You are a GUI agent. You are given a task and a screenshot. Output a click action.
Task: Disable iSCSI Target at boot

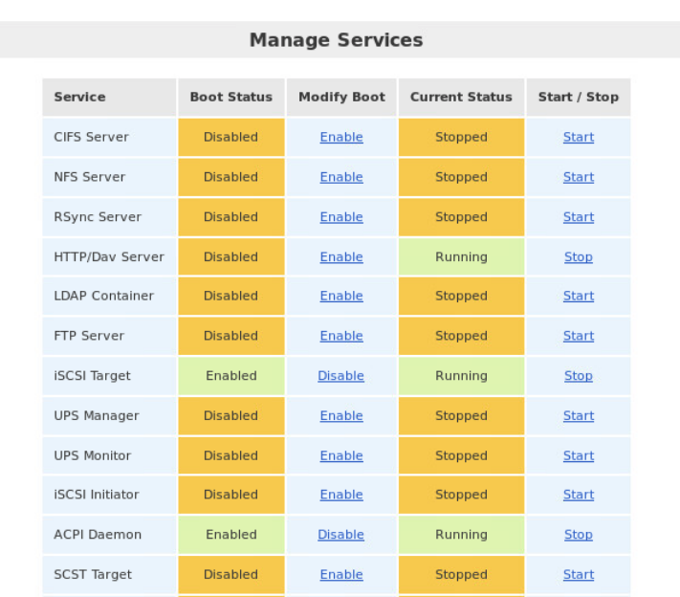[x=340, y=376]
